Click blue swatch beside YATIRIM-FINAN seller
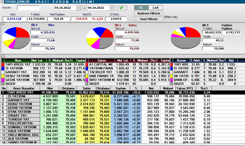This screenshot has height=146, width=245. coord(87,68)
